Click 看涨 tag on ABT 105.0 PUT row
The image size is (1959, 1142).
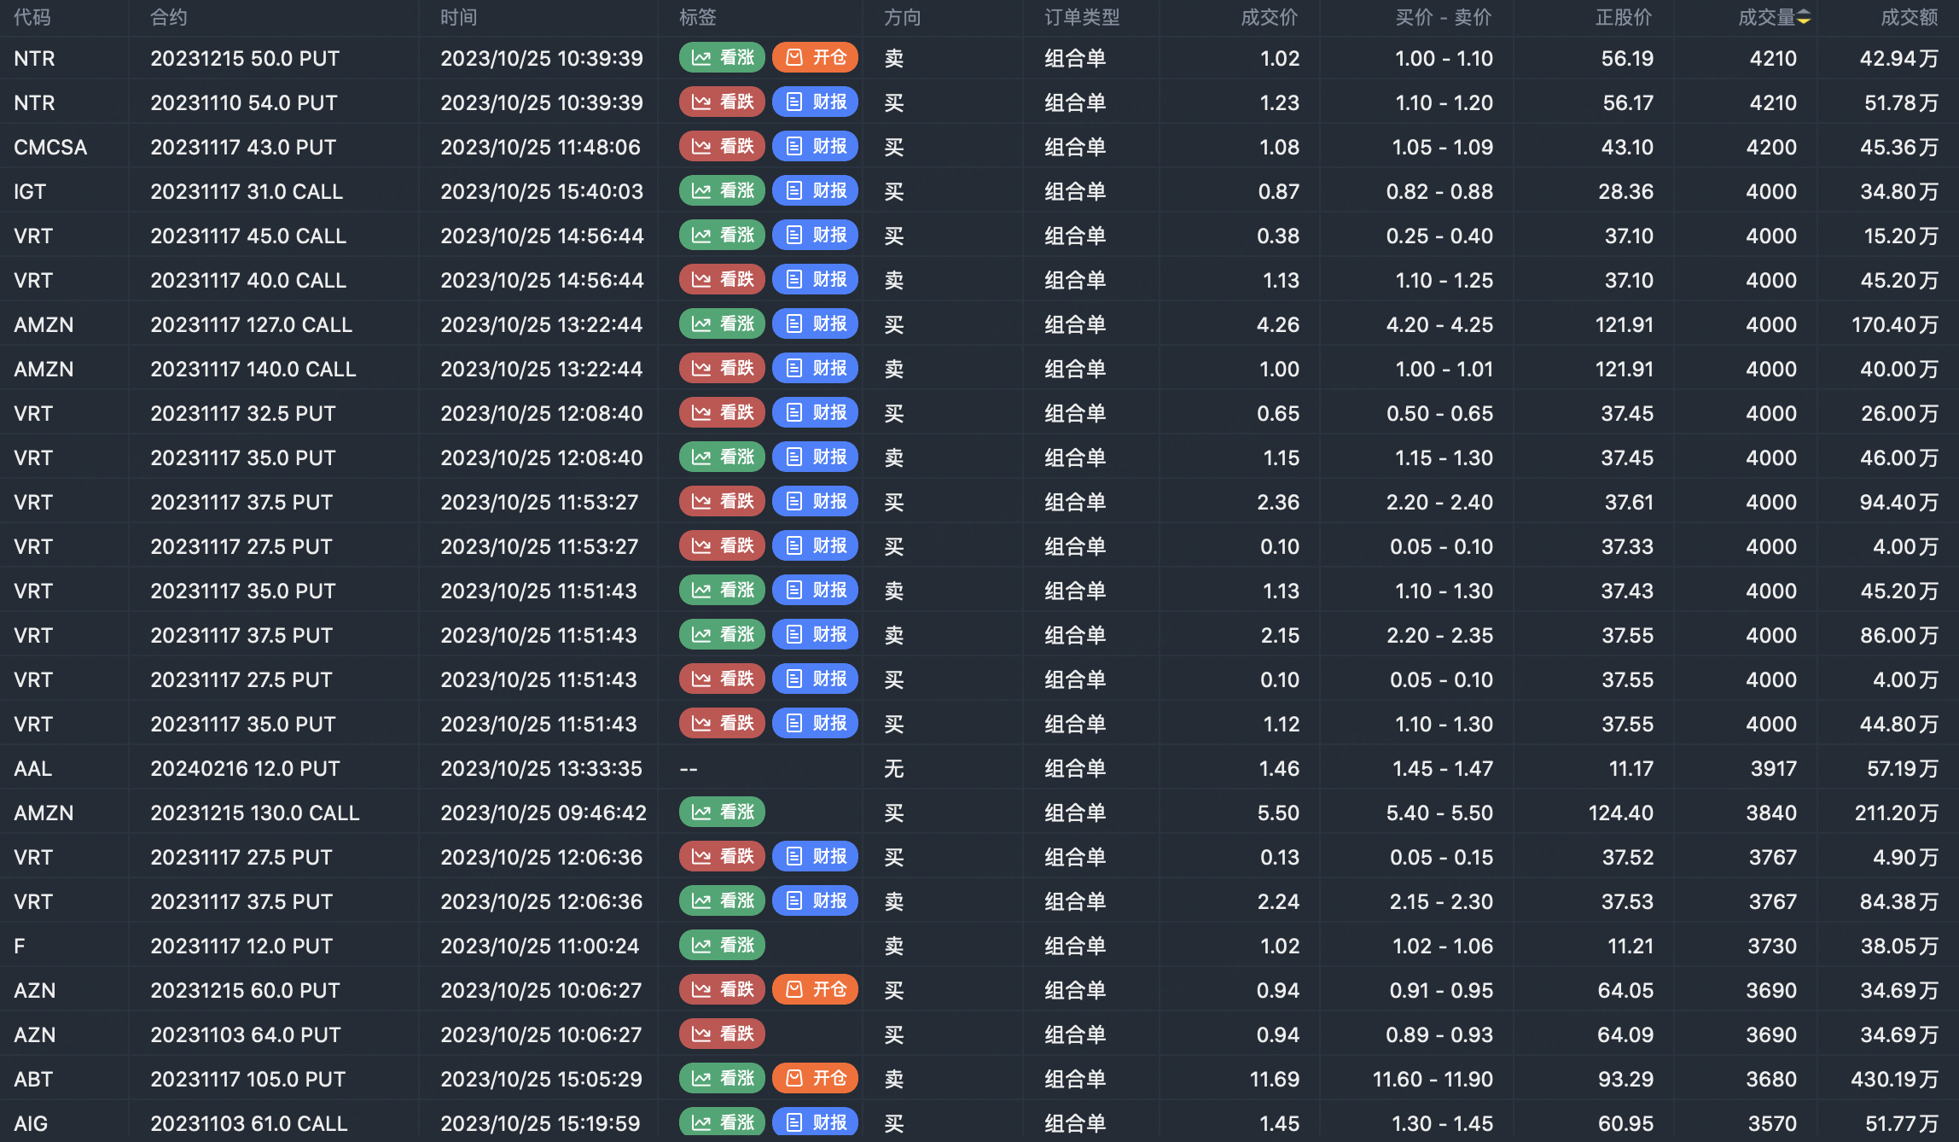723,1079
